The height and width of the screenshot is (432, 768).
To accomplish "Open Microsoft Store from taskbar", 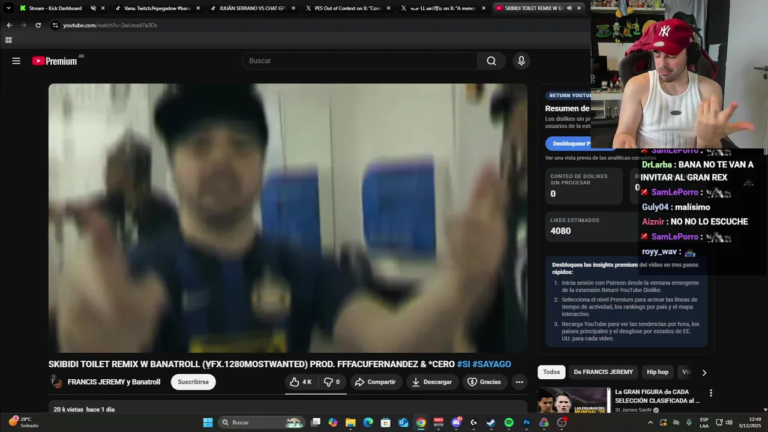I will (x=386, y=422).
